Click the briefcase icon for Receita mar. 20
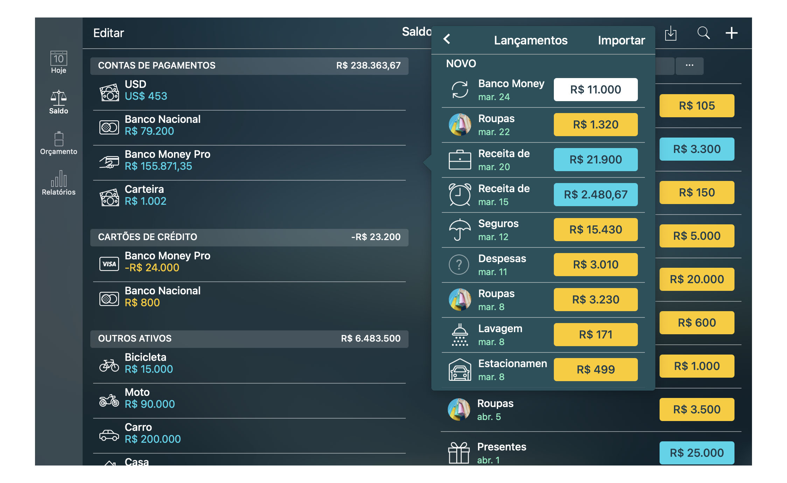The image size is (787, 483). pos(460,160)
